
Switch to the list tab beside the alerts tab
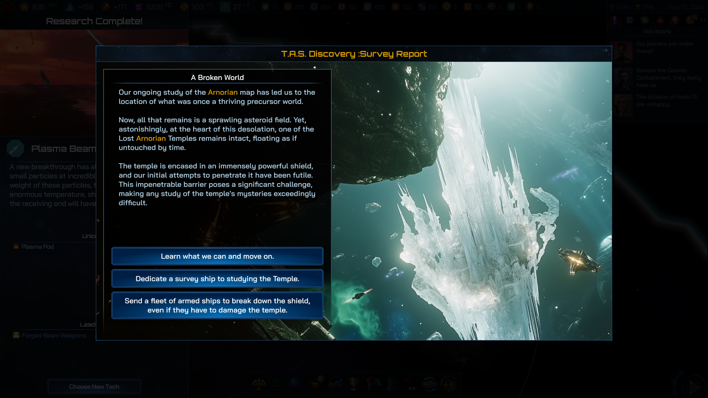point(629,20)
